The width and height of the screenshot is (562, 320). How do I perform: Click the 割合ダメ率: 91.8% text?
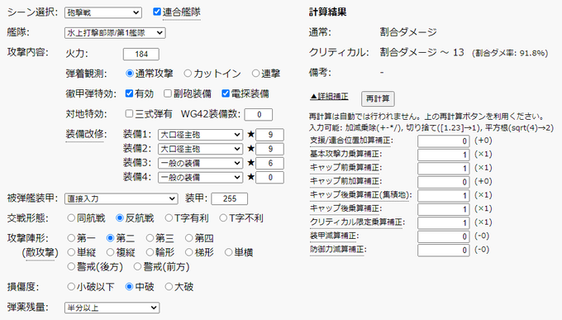(x=510, y=54)
